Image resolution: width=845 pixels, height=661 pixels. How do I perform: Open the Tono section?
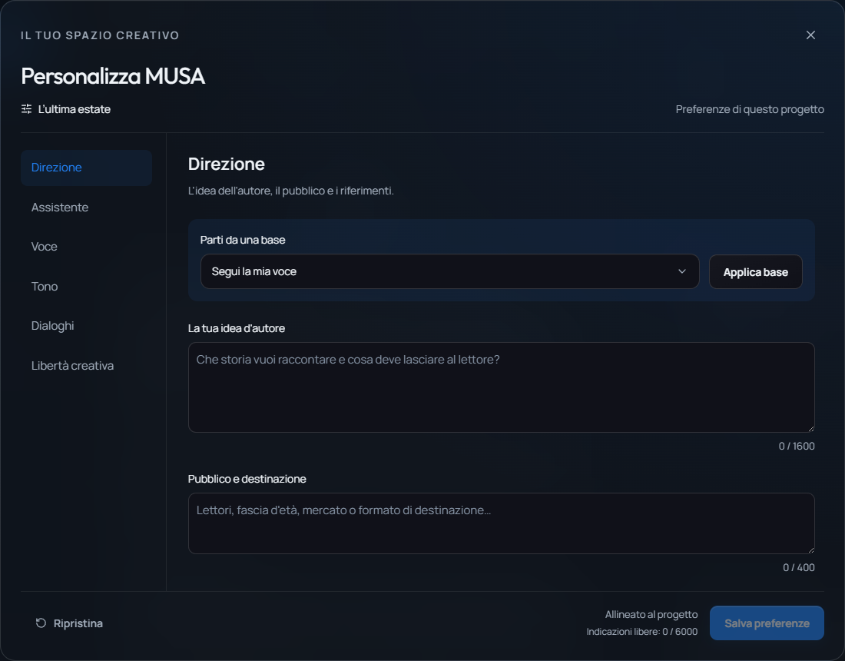(x=86, y=286)
